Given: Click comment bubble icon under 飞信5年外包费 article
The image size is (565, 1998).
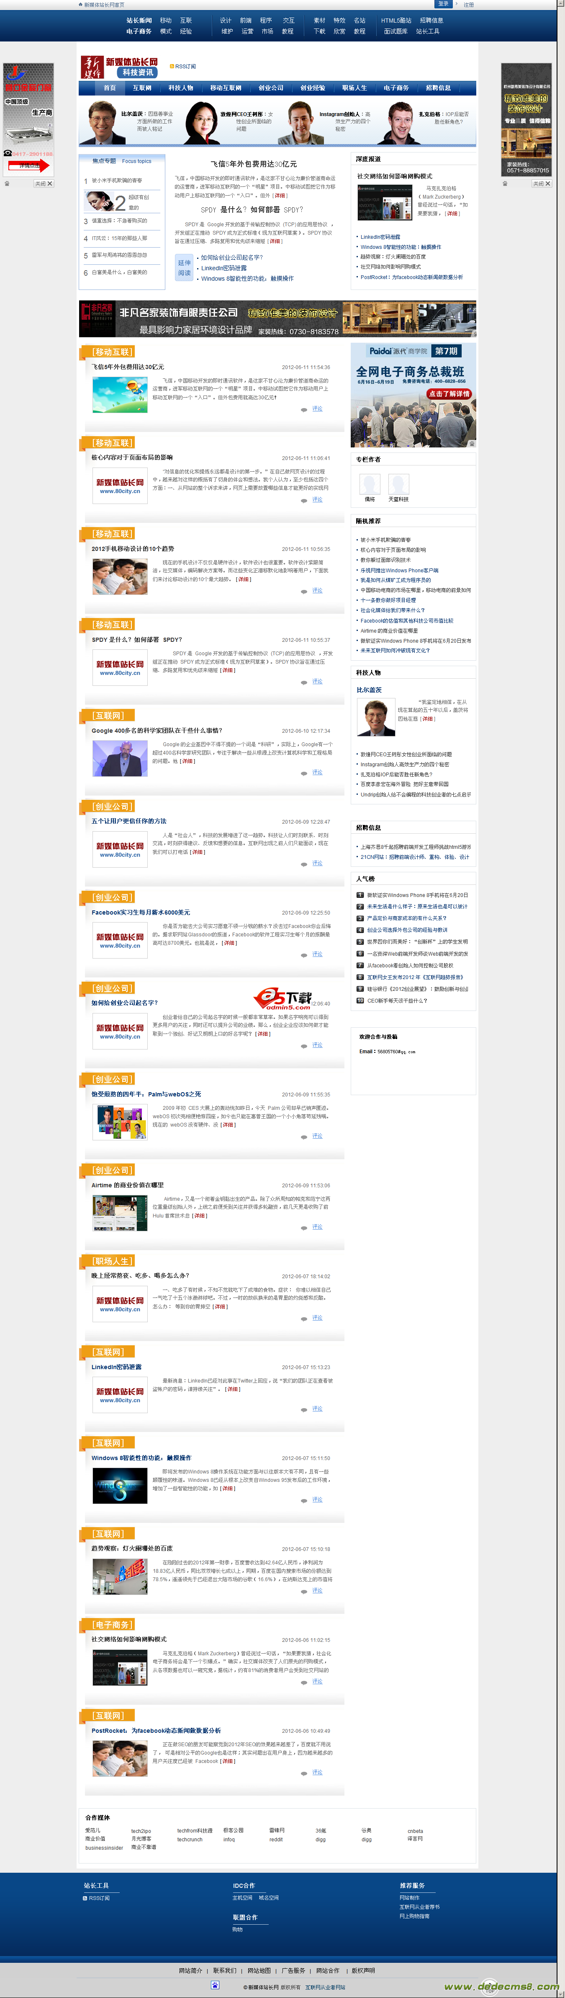Looking at the screenshot, I should (304, 409).
